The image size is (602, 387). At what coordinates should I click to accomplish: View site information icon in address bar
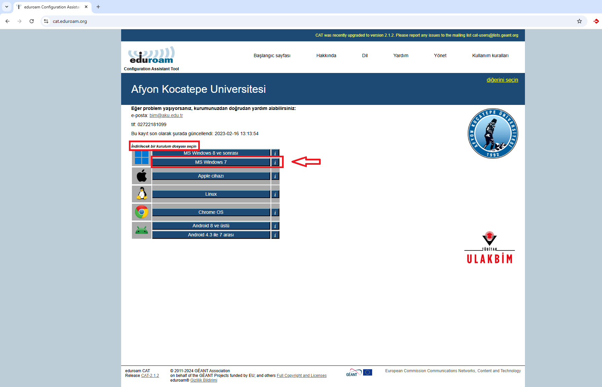click(46, 21)
